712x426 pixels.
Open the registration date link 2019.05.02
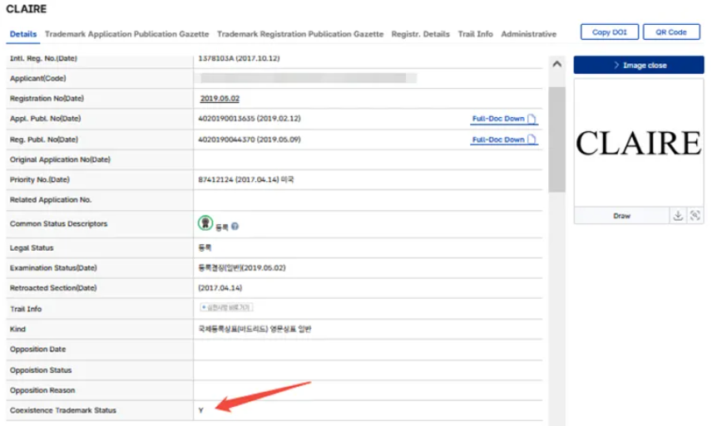220,98
